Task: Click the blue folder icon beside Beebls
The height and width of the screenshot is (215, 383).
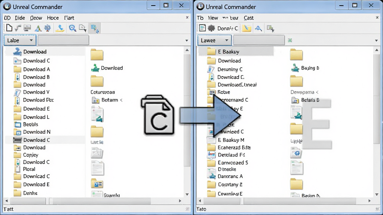Action: coord(18,125)
